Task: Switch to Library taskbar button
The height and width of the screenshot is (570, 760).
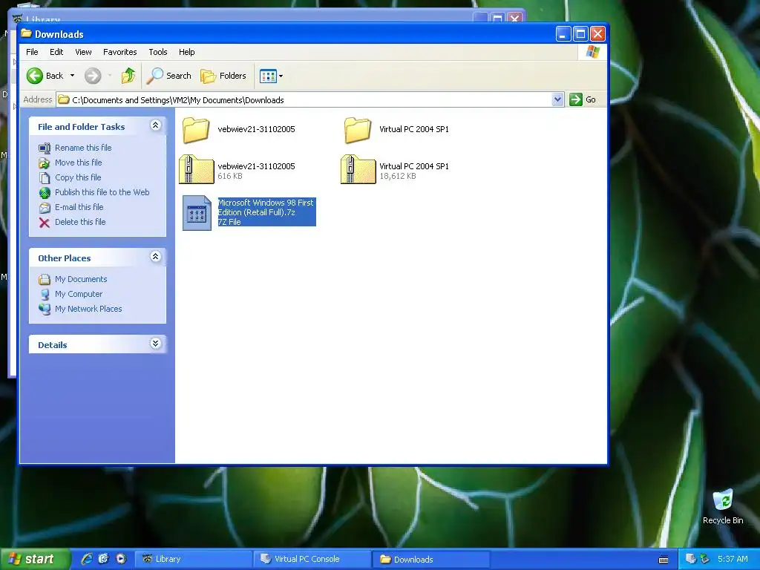Action: click(193, 559)
